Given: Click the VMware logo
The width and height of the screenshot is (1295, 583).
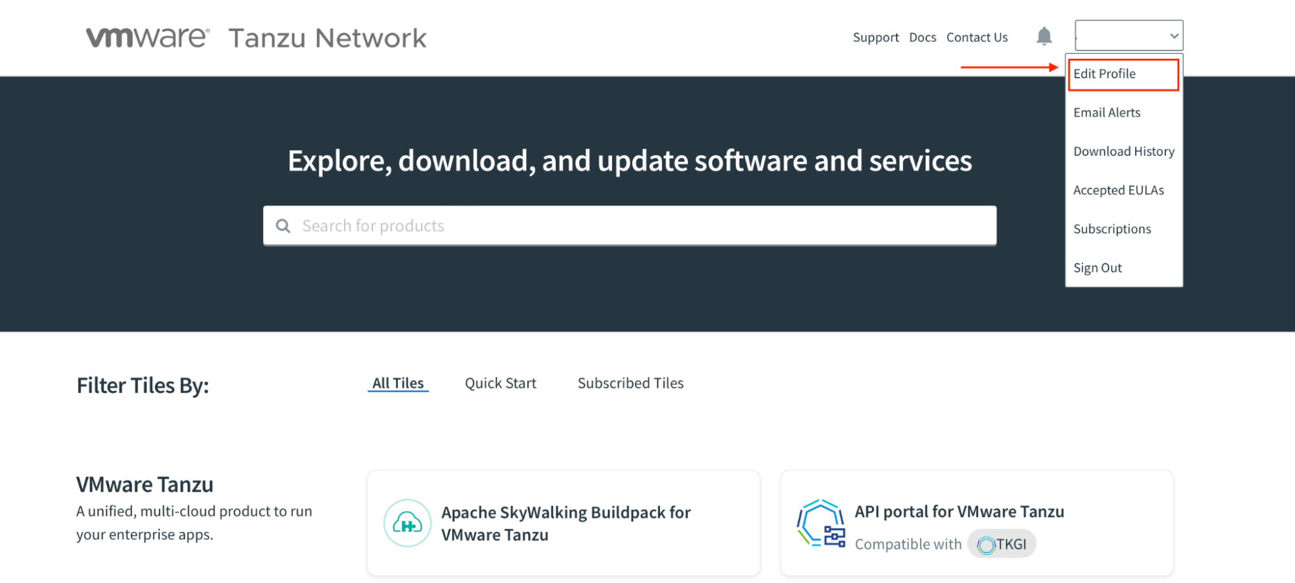Looking at the screenshot, I should [148, 38].
